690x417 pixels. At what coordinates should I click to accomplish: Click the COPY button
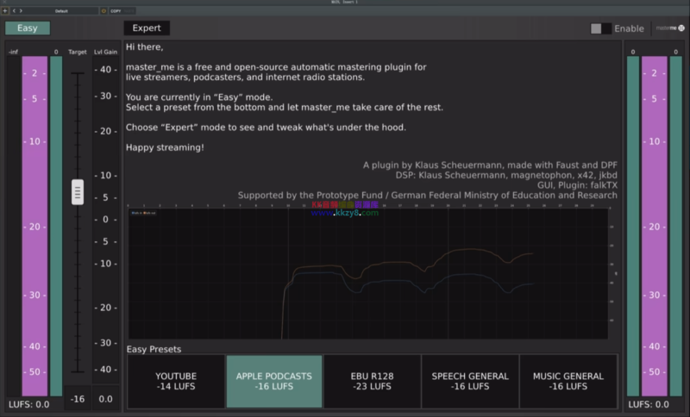click(115, 11)
